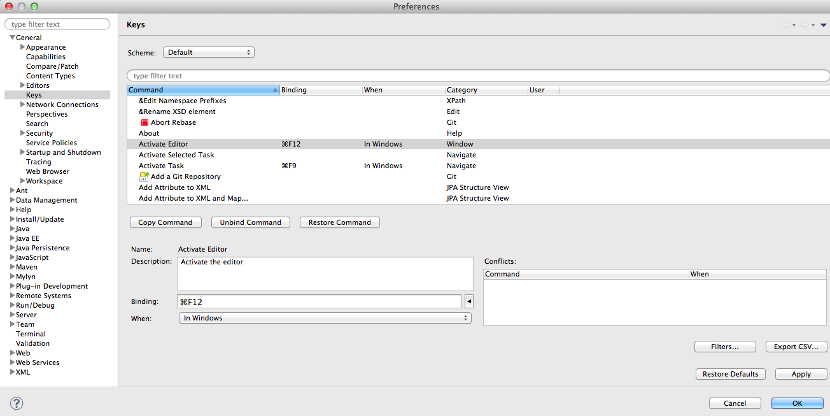Open the Scheme dropdown
This screenshot has width=830, height=416.
pos(208,52)
